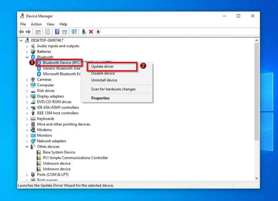Image resolution: width=278 pixels, height=201 pixels.
Task: Click the scrollbar down arrow
Action: coord(257,178)
